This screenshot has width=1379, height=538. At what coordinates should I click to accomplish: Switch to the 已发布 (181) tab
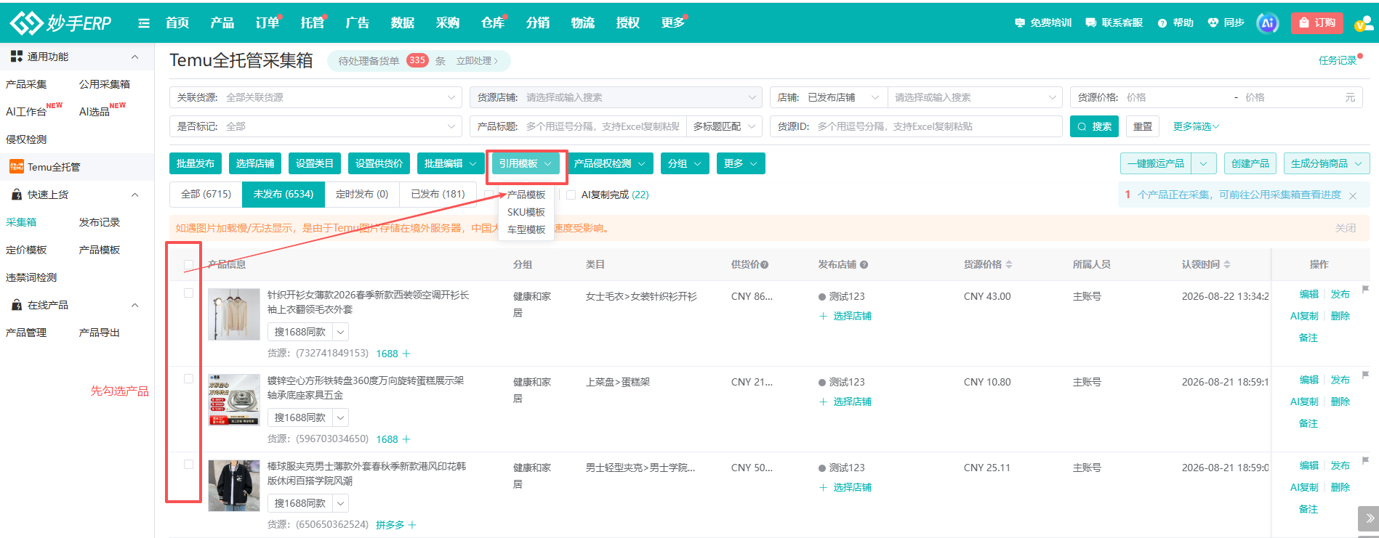click(438, 195)
